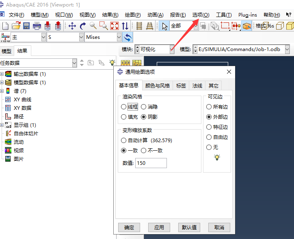The width and height of the screenshot is (294, 239).
Task: Click the Cycle views arrows icon
Action: click(x=125, y=26)
